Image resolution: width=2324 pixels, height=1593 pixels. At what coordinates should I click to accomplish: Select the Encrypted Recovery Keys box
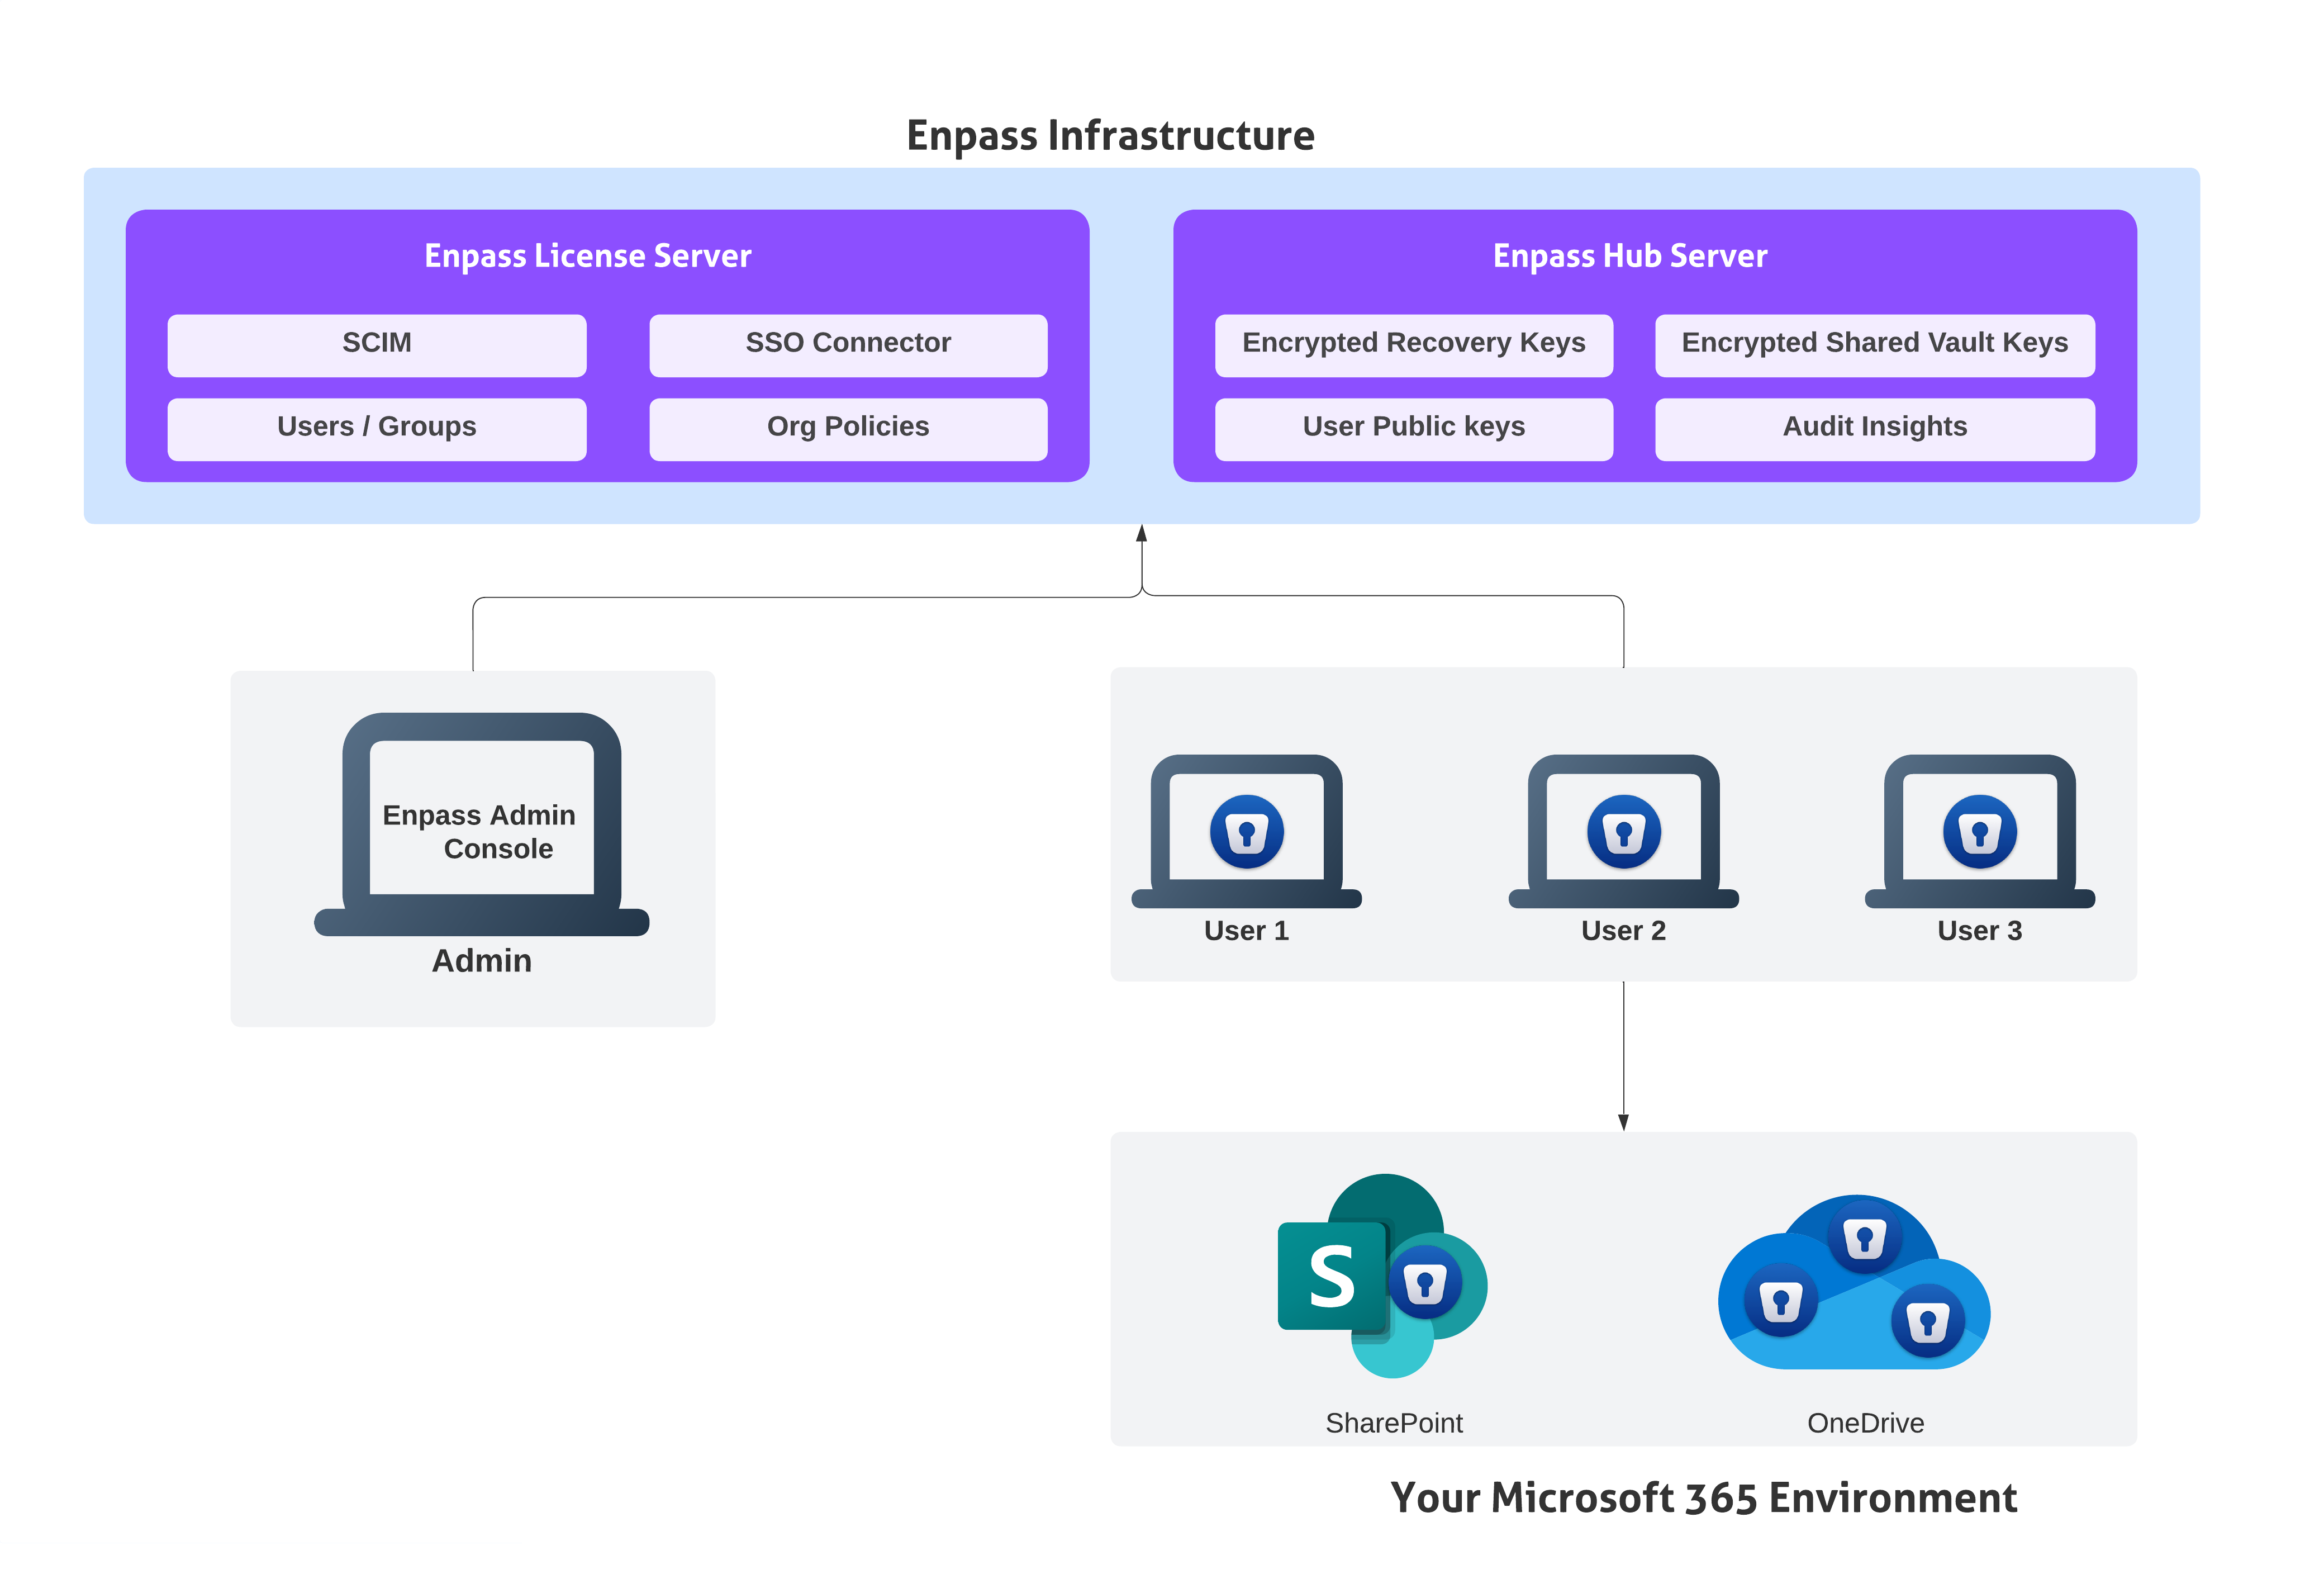coord(1414,345)
